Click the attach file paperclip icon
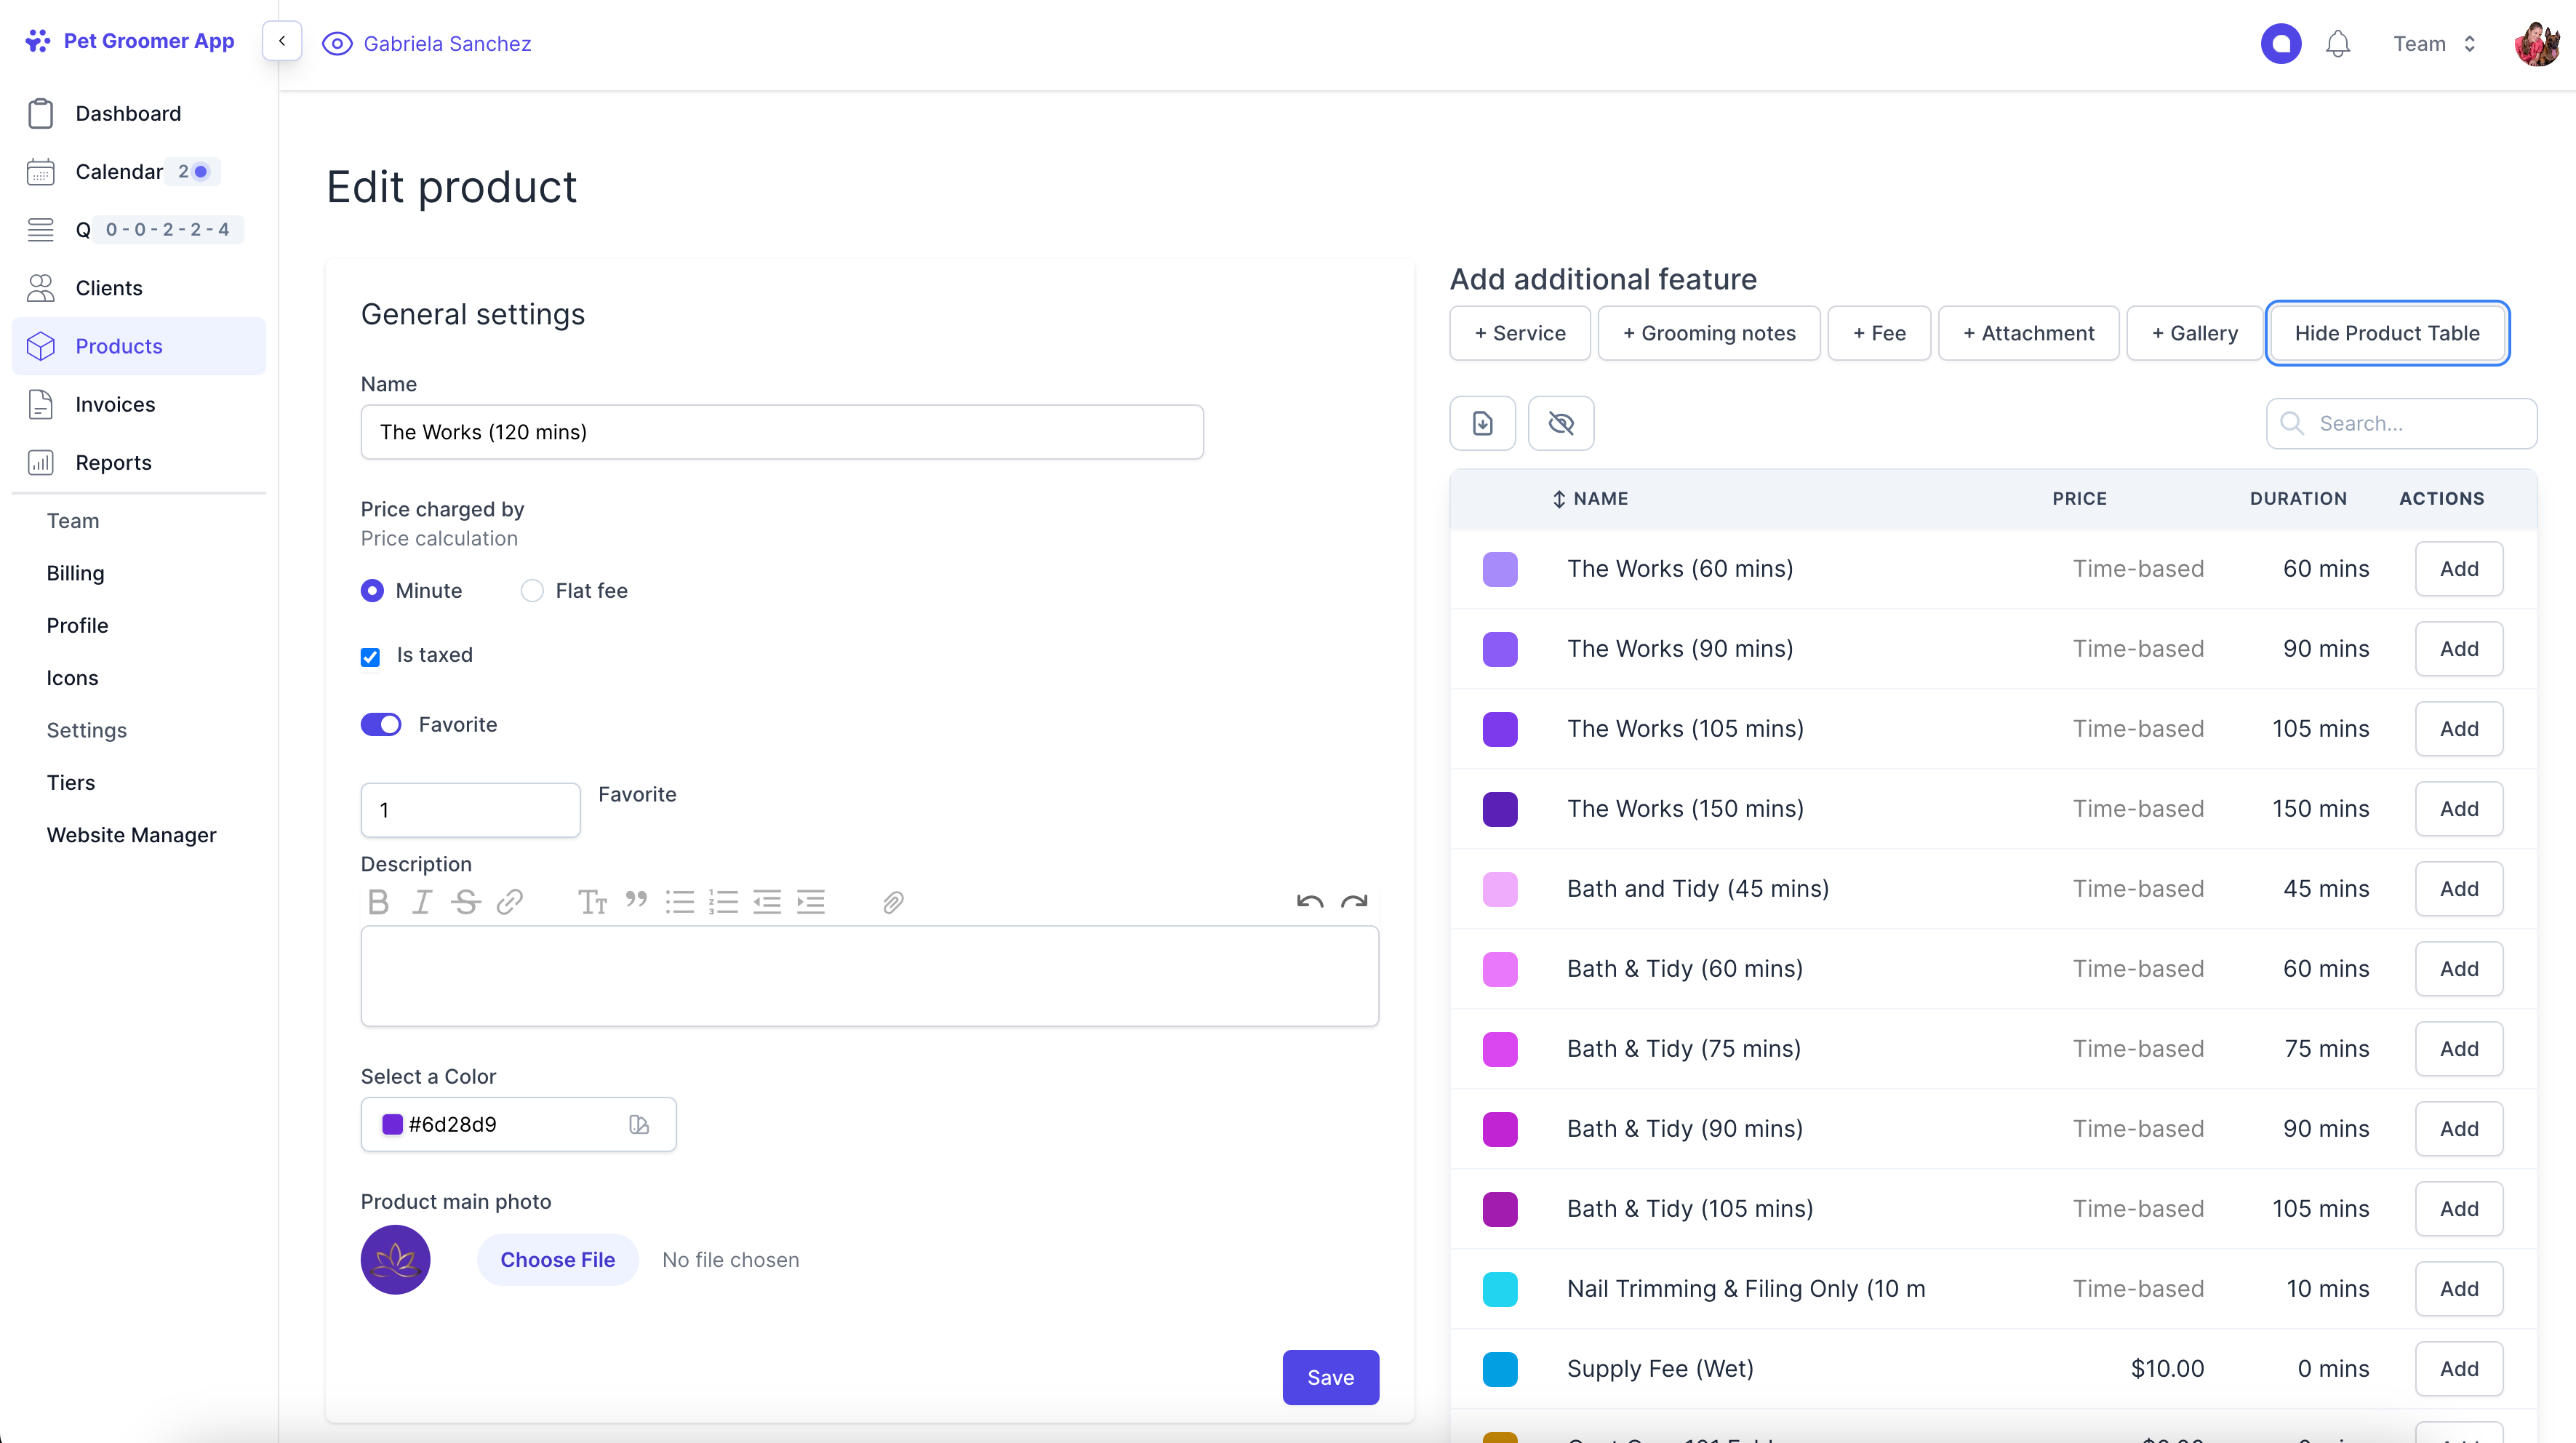 893,902
